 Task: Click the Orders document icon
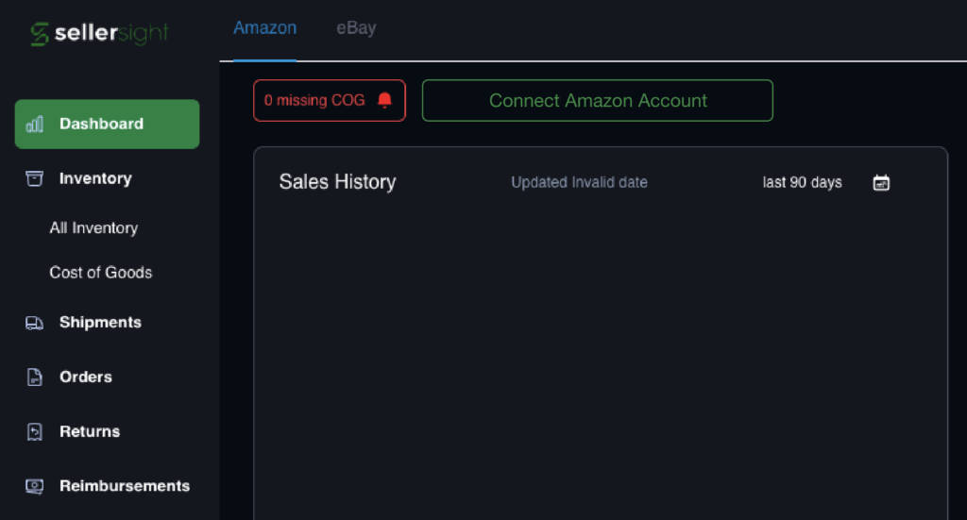(x=35, y=377)
